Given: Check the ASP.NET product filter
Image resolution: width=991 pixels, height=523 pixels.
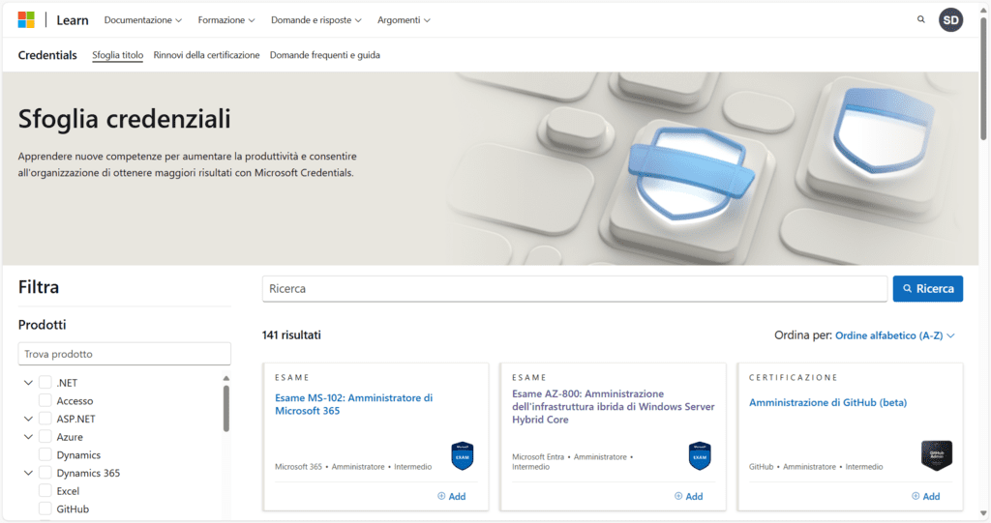Looking at the screenshot, I should coord(45,419).
